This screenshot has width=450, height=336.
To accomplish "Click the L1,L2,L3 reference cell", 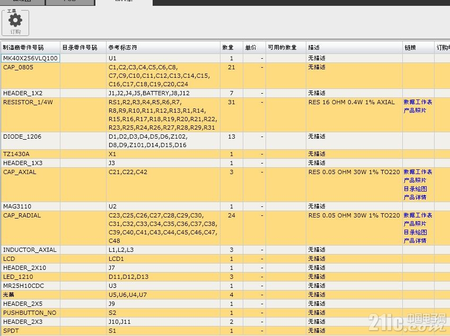I will tap(163, 250).
